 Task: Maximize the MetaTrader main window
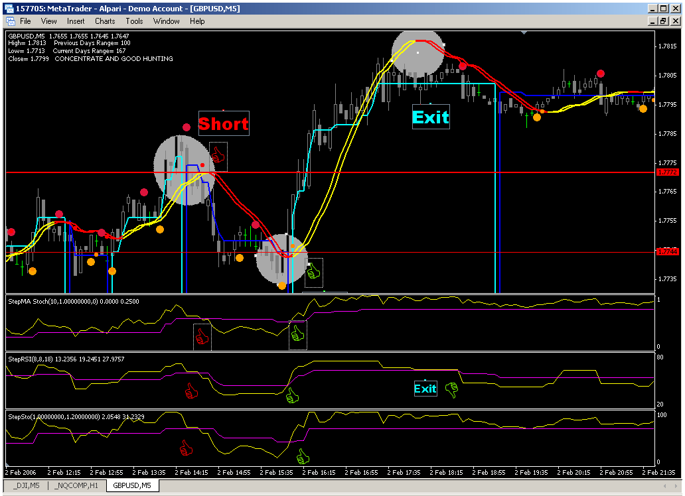click(x=663, y=9)
